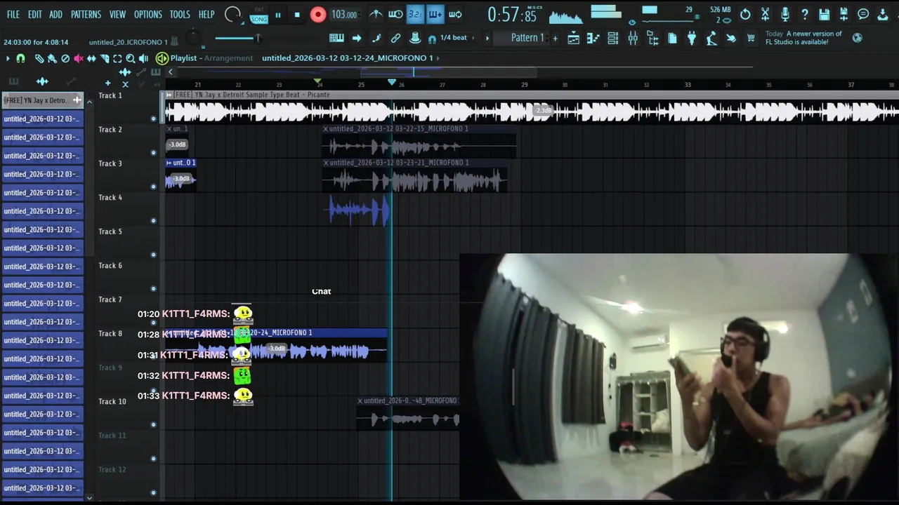This screenshot has height=505, width=899.
Task: Open the Mixer icon
Action: pyautogui.click(x=633, y=38)
